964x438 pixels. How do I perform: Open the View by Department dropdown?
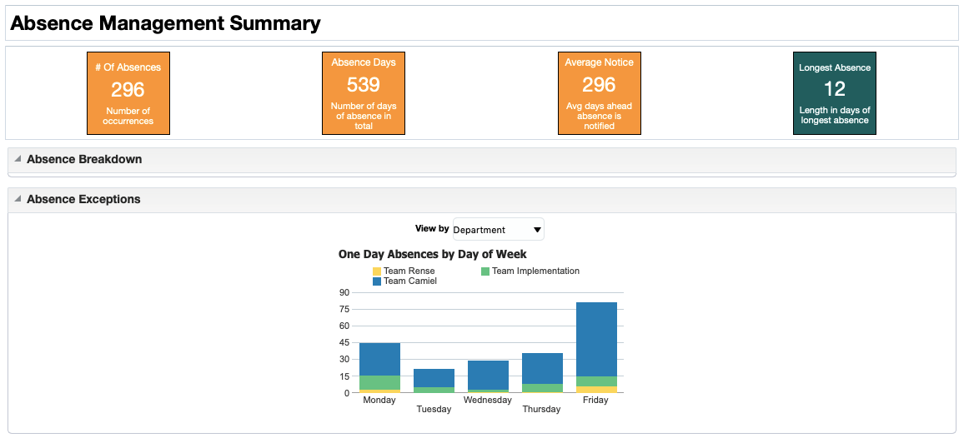point(498,229)
